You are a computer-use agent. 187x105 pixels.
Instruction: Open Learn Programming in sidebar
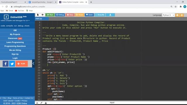(x=15, y=42)
